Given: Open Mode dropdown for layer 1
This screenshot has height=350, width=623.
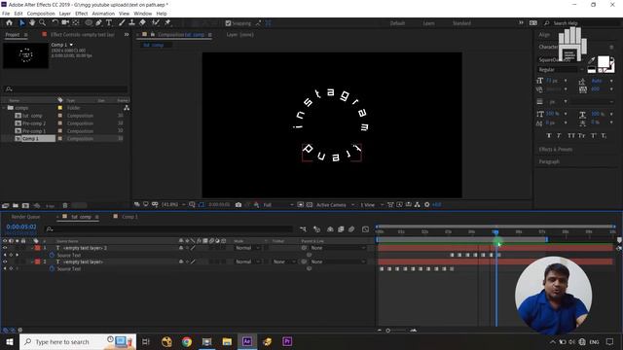Looking at the screenshot, I should pyautogui.click(x=247, y=248).
